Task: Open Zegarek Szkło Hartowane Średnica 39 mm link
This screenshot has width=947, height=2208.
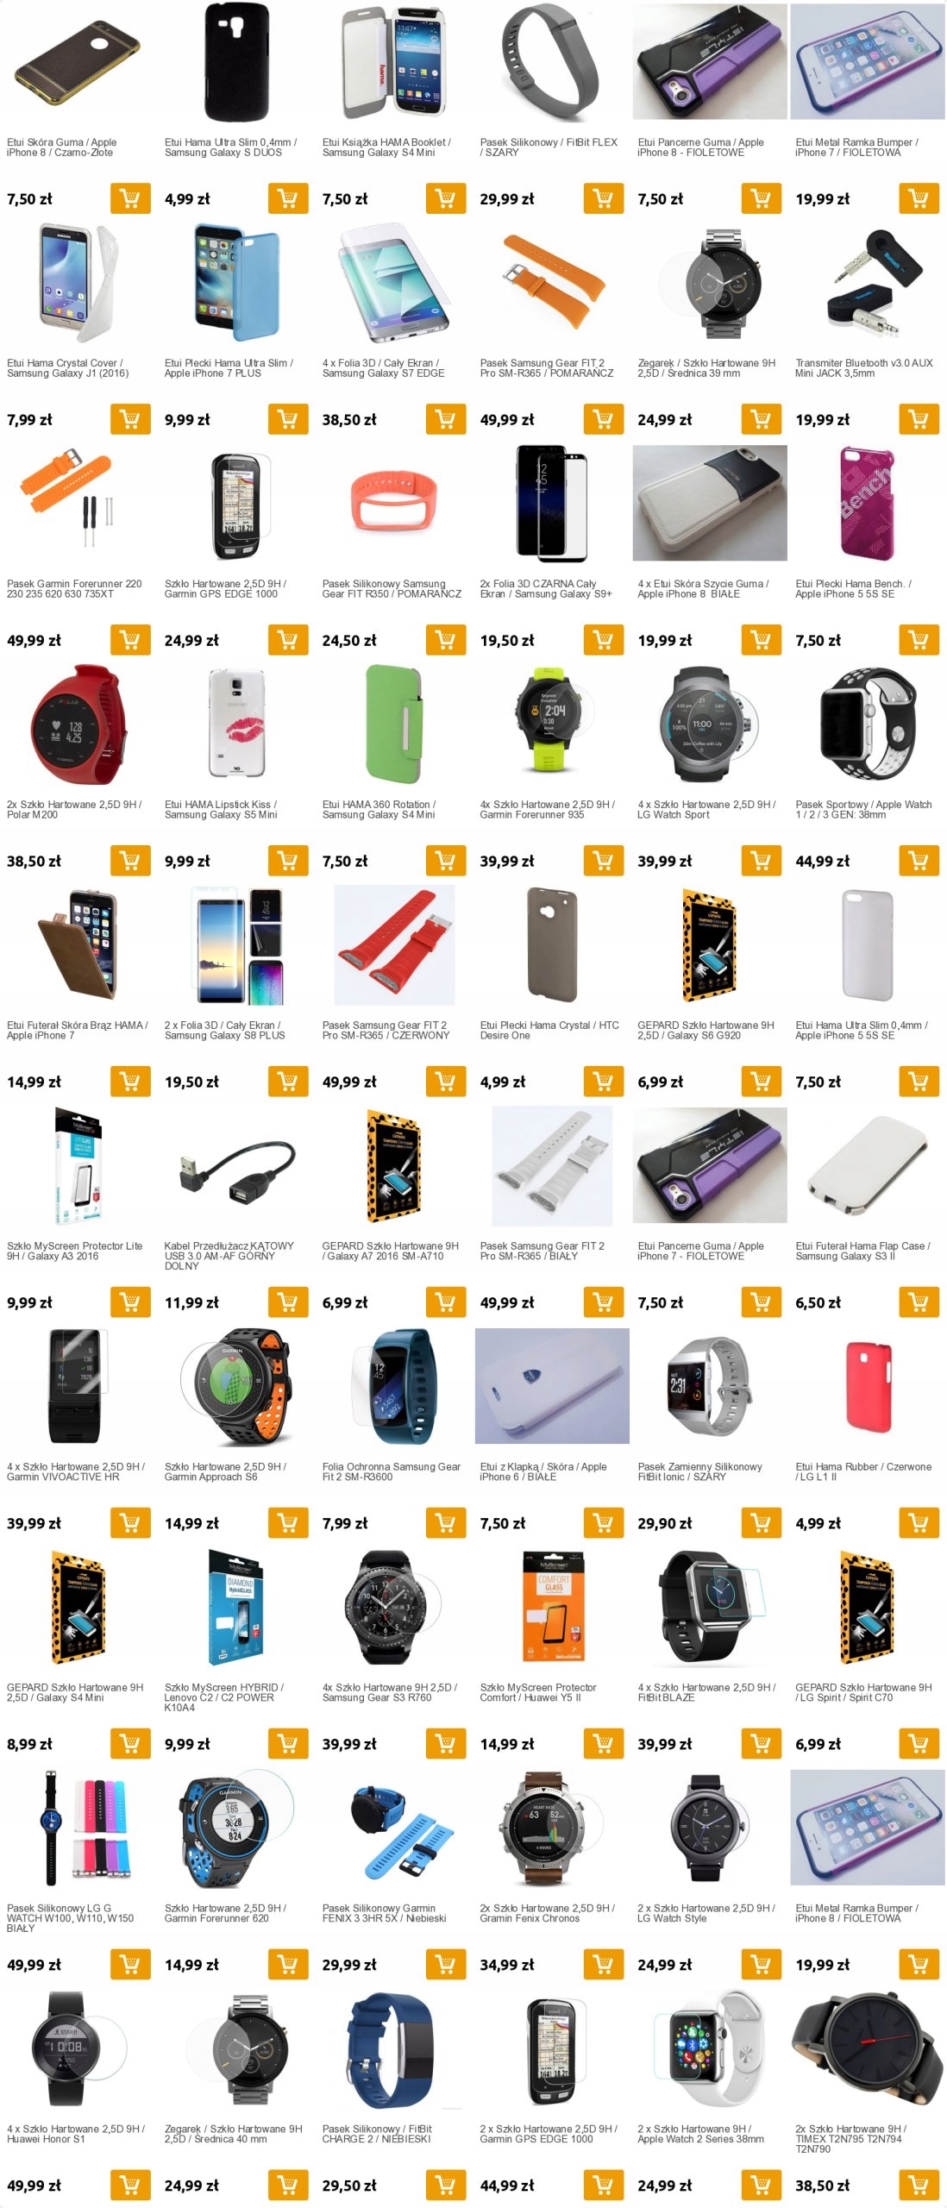Action: 706,368
